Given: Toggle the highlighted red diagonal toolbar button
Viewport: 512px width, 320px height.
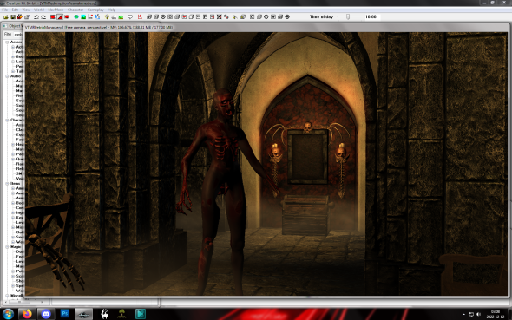Looking at the screenshot, I should (60, 17).
